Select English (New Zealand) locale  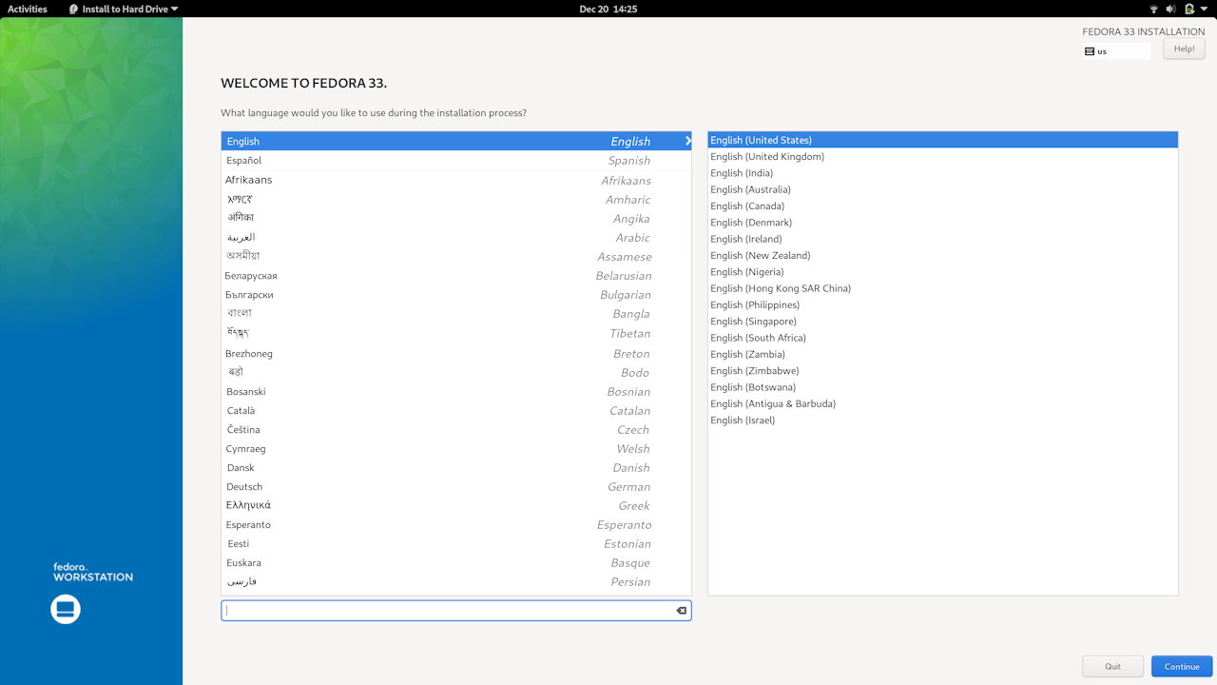click(x=942, y=255)
